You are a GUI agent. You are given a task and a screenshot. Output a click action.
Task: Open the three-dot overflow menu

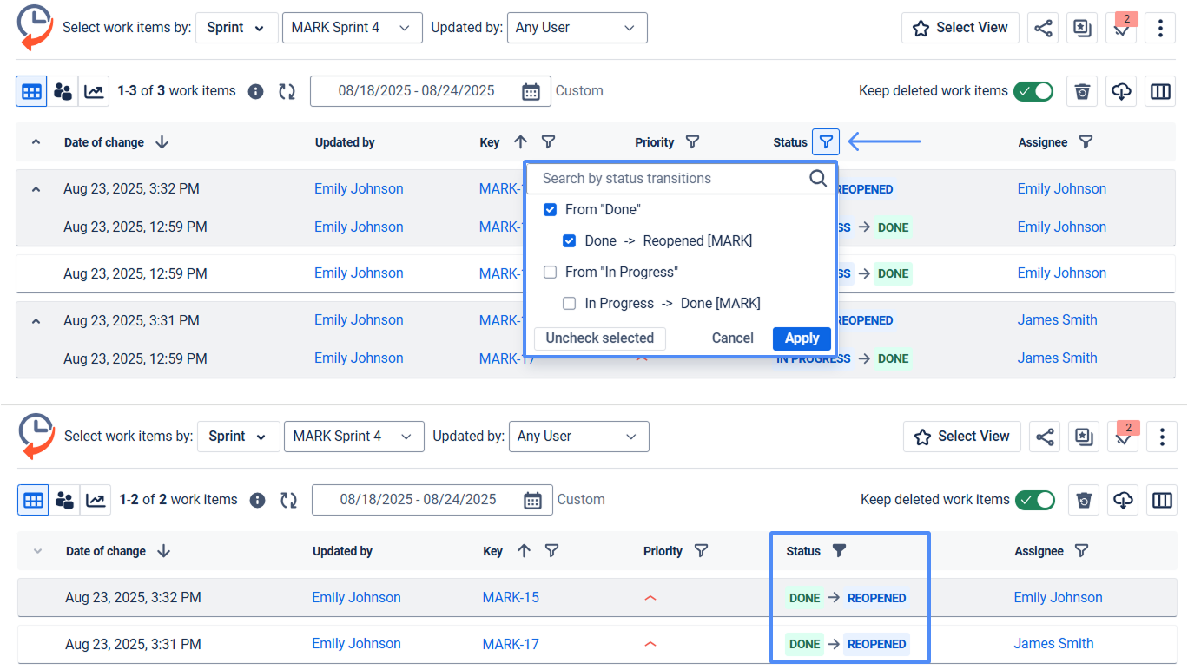pyautogui.click(x=1160, y=27)
